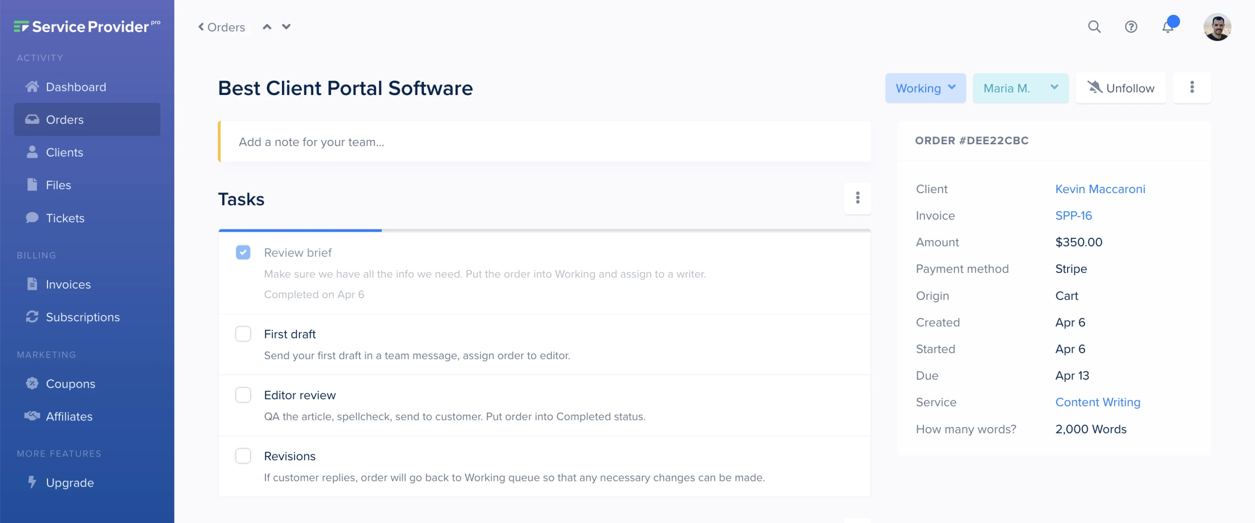Image resolution: width=1255 pixels, height=523 pixels.
Task: Click the Apr 13 due date
Action: point(1072,376)
